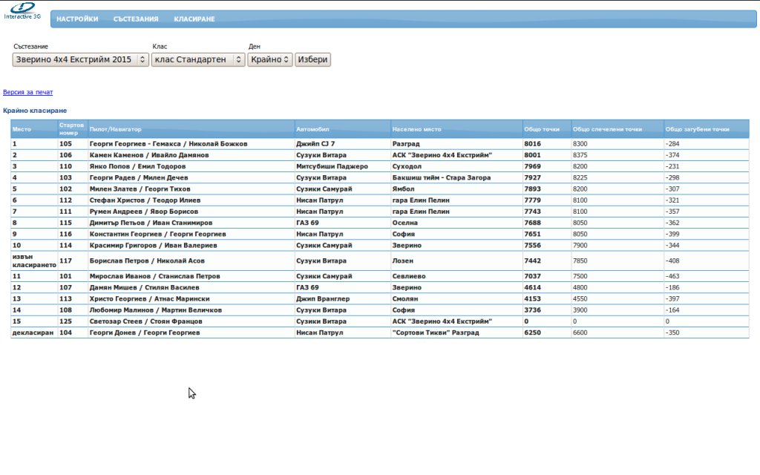
Task: Open the КЛАСИРАНЕ menu
Action: tap(194, 19)
